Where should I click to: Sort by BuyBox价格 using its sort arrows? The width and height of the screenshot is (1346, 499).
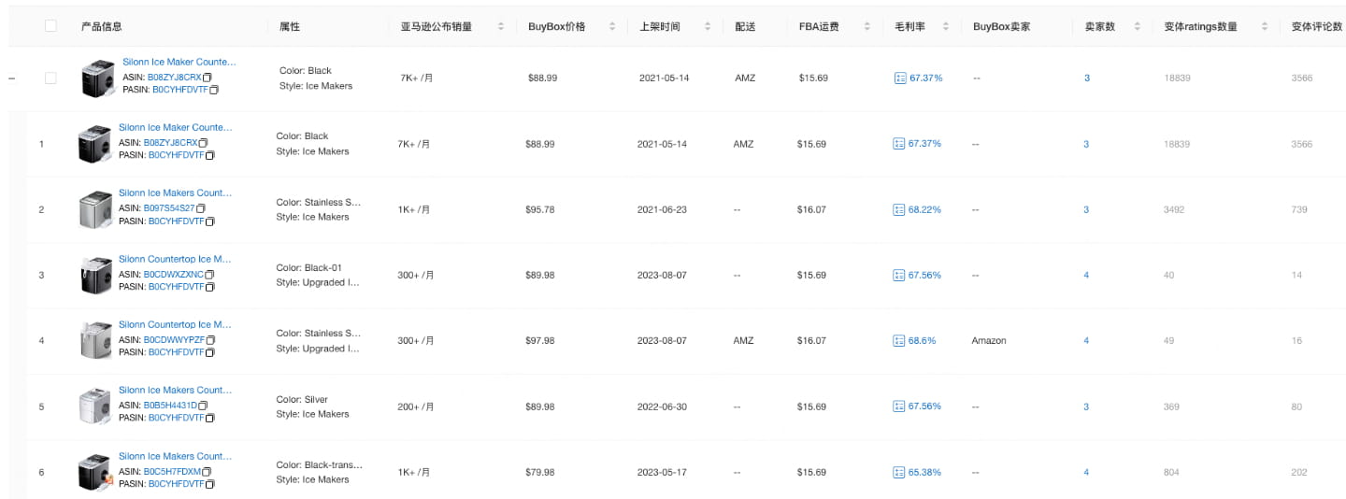[612, 27]
